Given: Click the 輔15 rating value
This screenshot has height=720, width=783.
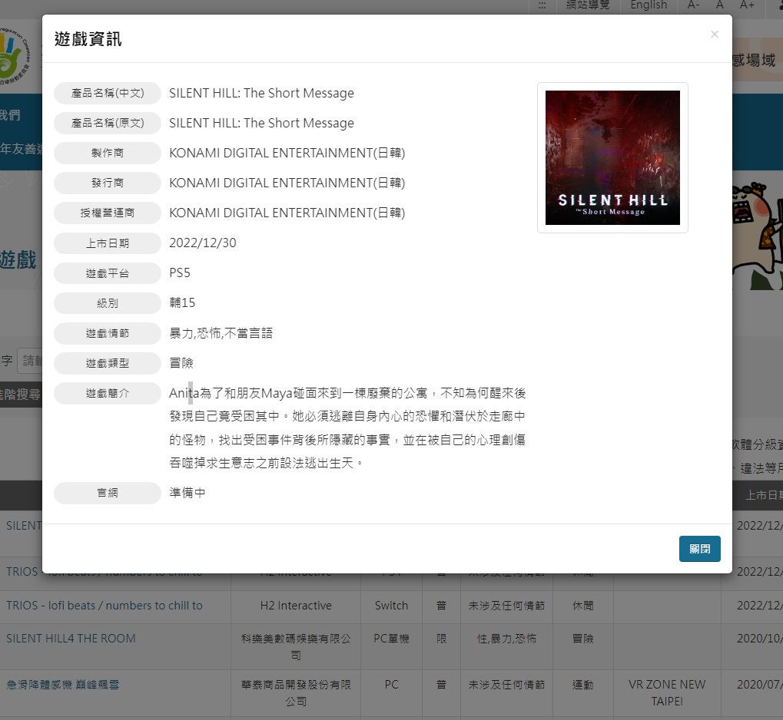Looking at the screenshot, I should point(182,303).
